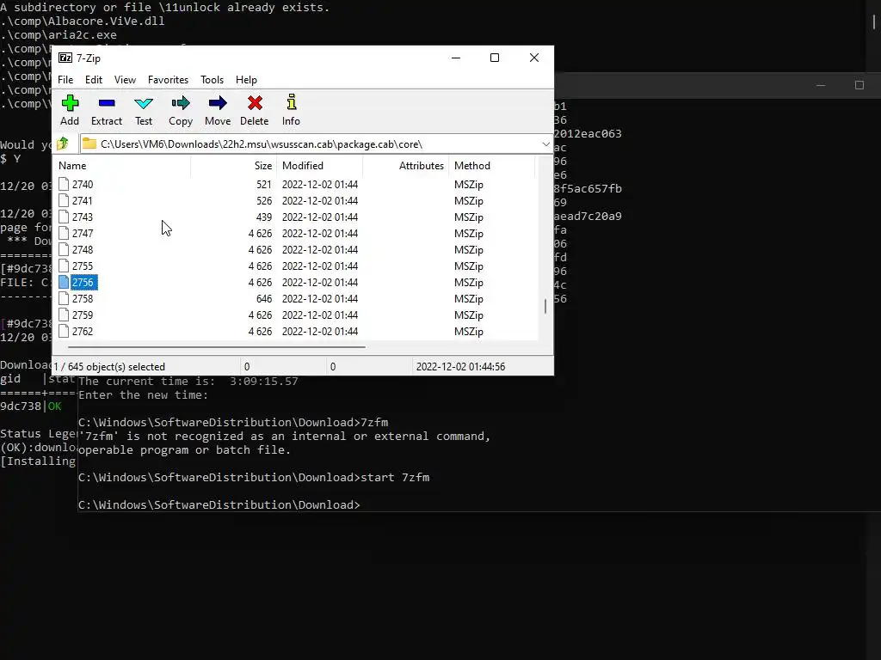Click the vertical scrollbar thumb in file list
Image resolution: width=881 pixels, height=660 pixels.
tap(545, 307)
